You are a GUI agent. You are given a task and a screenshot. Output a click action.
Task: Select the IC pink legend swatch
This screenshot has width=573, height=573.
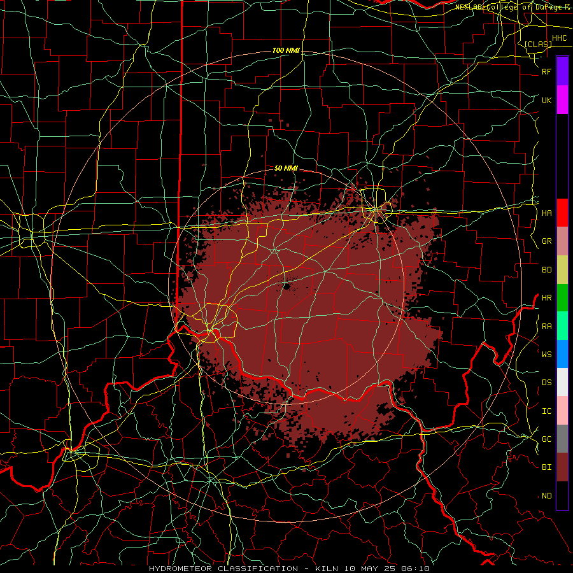point(562,411)
